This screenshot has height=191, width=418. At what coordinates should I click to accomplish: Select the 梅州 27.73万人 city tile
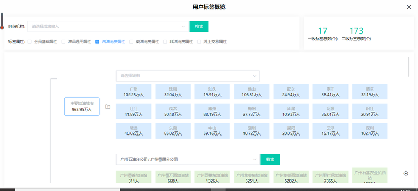[x=252, y=111]
